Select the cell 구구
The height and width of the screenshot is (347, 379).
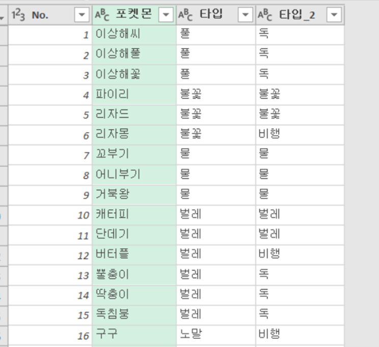[x=134, y=335]
